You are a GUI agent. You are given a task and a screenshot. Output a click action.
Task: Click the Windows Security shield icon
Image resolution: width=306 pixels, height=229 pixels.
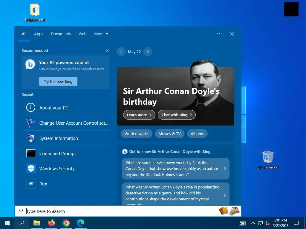pos(31,168)
